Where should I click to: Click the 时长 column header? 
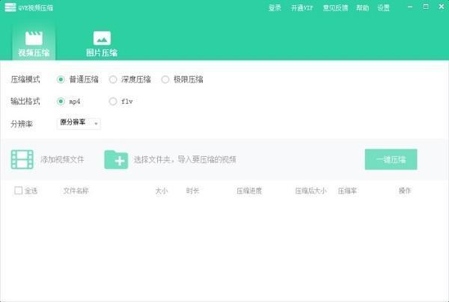[x=192, y=191]
